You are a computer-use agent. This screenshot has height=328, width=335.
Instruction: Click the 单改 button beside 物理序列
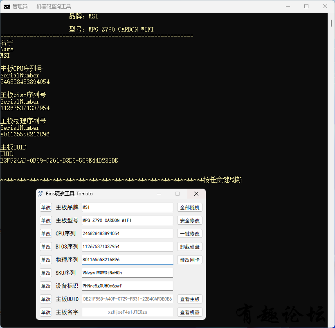[x=46, y=260]
